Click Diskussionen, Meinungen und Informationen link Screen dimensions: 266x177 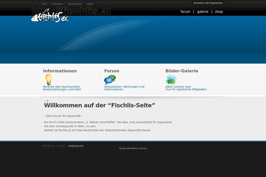click(124, 88)
